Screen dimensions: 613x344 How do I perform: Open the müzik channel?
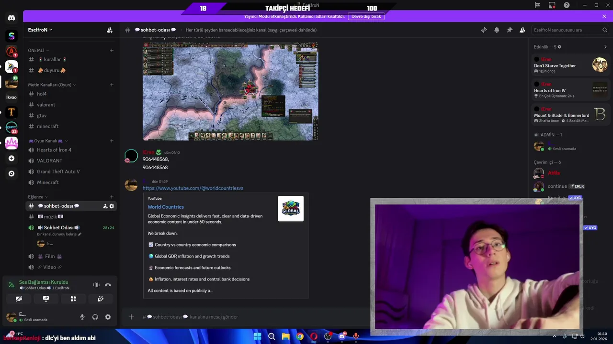pos(71,217)
